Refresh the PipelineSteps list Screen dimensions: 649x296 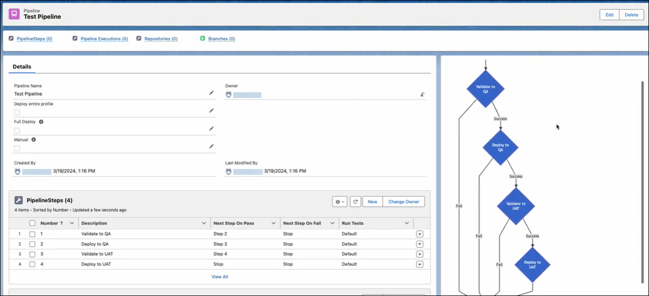click(355, 202)
